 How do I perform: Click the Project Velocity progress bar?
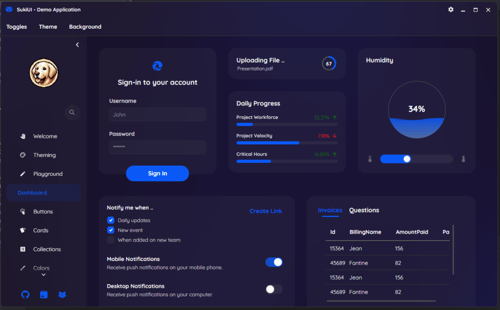(x=287, y=143)
